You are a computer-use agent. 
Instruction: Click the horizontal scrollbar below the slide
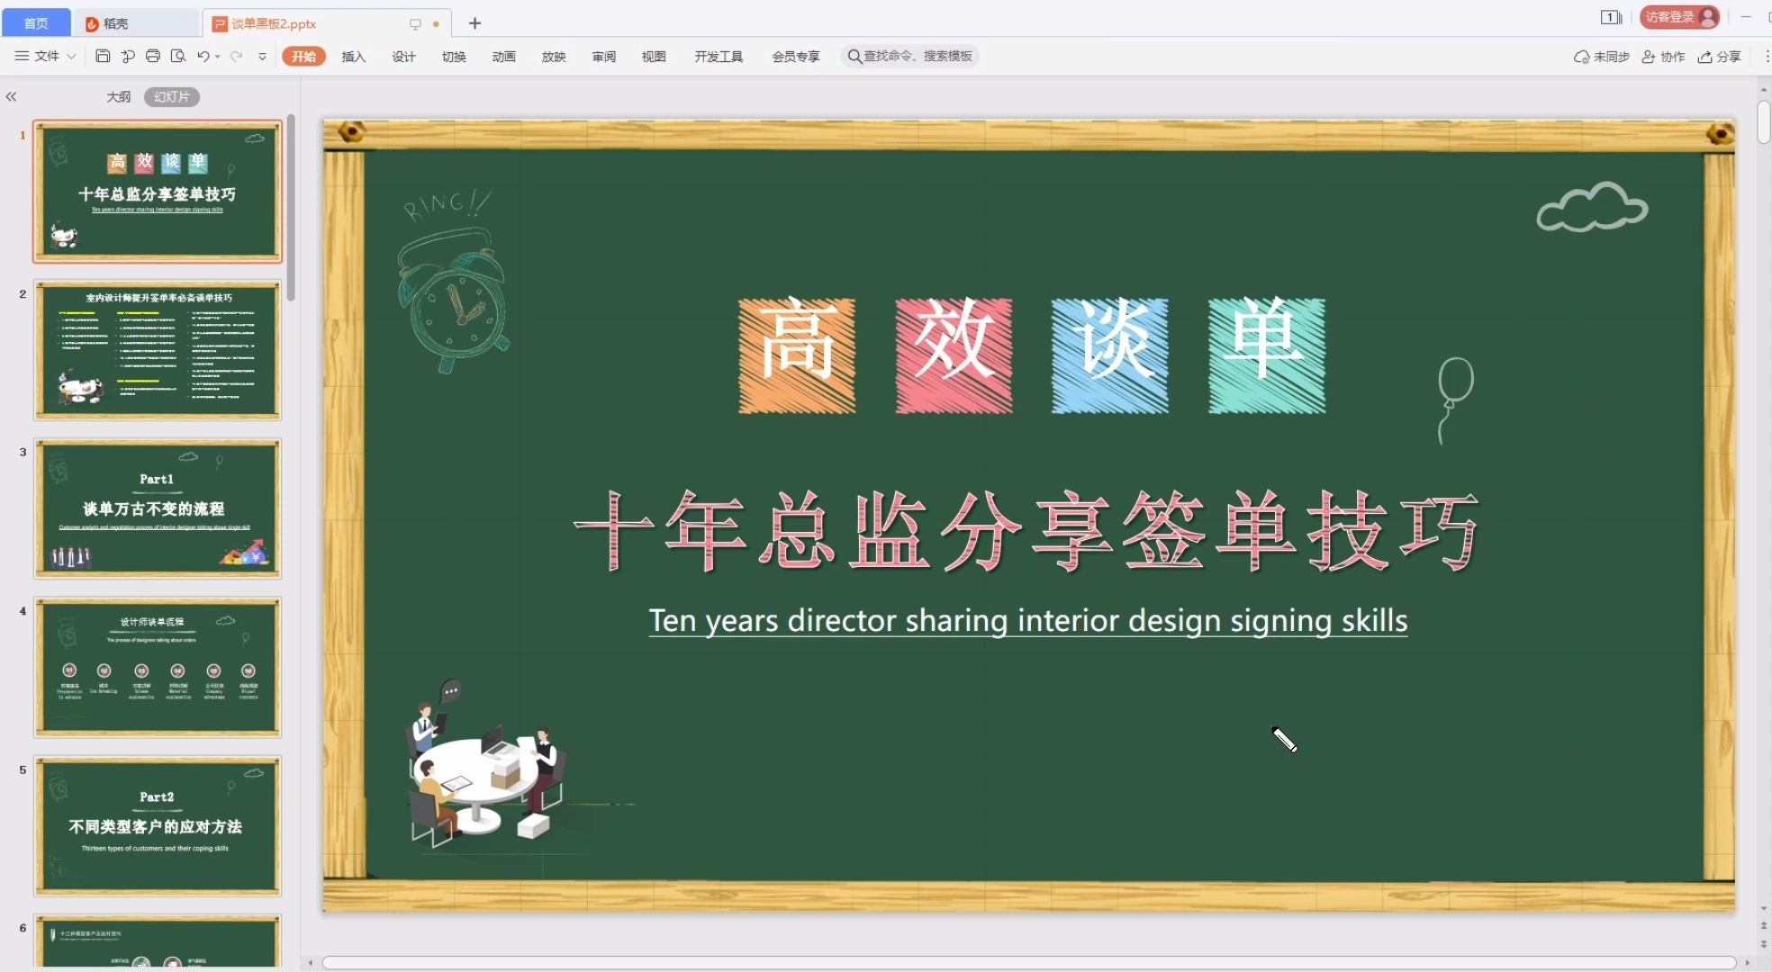[x=1028, y=963]
